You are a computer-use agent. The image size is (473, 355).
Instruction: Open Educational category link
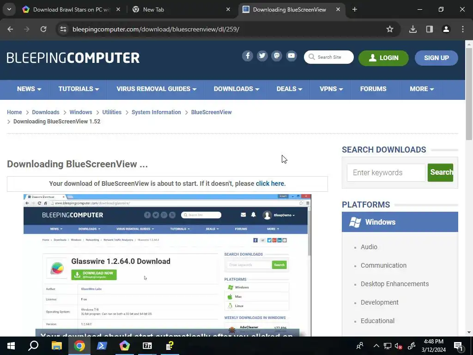377,321
